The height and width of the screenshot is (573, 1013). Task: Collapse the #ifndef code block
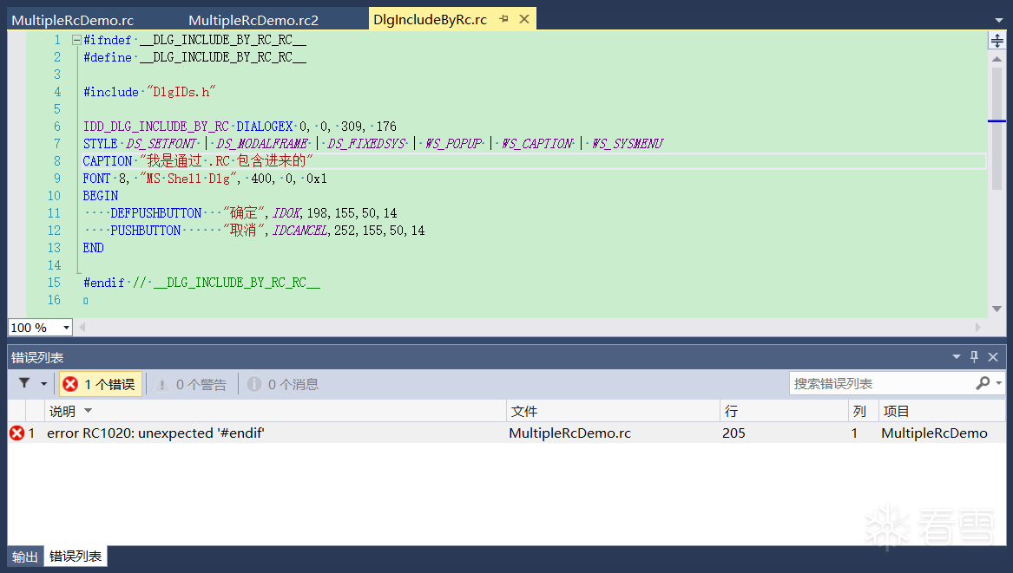(76, 40)
